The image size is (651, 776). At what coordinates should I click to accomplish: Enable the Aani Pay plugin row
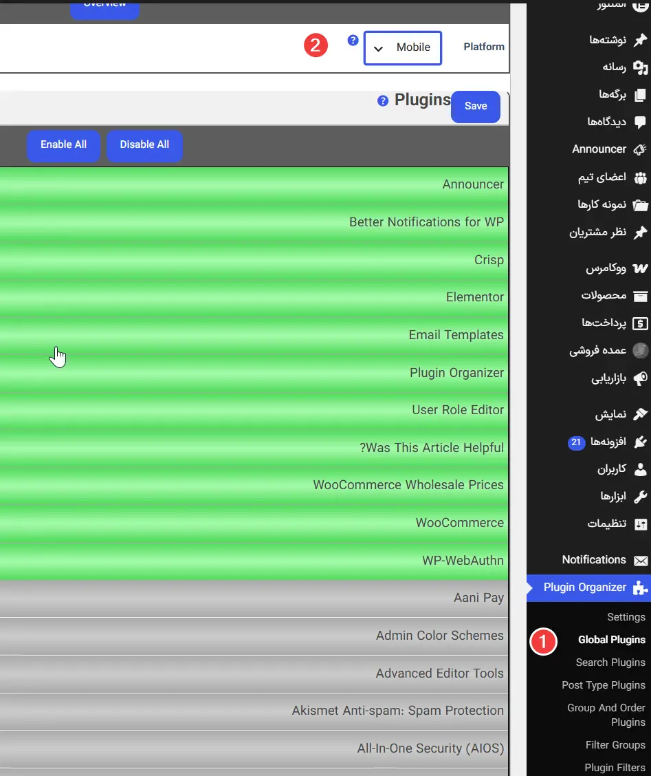[x=254, y=599]
